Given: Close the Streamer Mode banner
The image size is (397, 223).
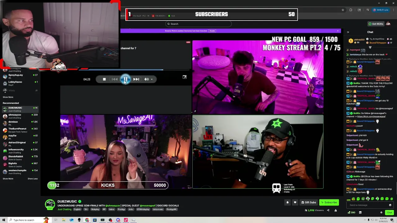Looking at the screenshot, I should (x=338, y=31).
